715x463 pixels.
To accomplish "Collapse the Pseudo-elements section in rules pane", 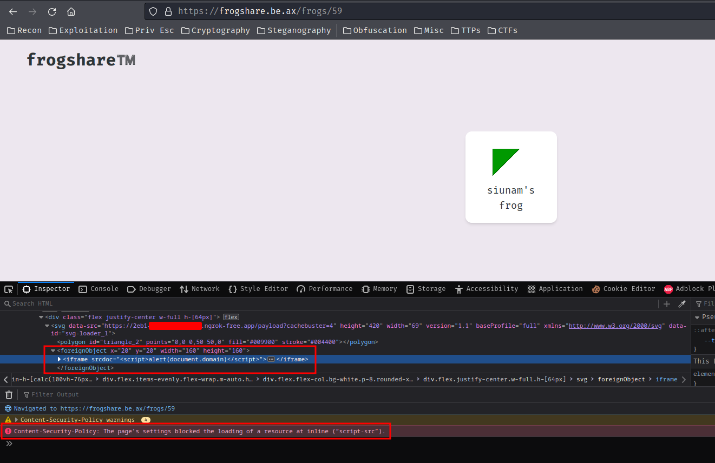I will point(697,318).
